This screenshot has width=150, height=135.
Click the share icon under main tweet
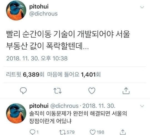pyautogui.click(x=126, y=91)
